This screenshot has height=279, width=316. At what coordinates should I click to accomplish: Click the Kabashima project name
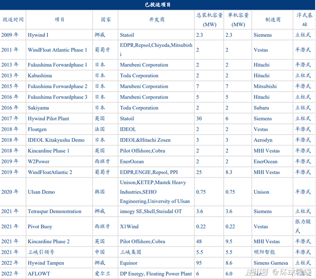[40, 76]
